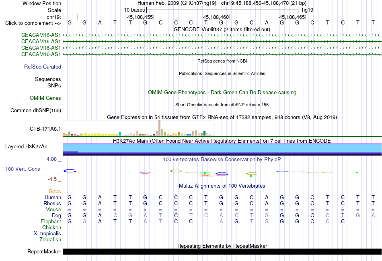The image size is (382, 261).
Task: Click the 4.88 upper scale value
Action: (x=51, y=159)
